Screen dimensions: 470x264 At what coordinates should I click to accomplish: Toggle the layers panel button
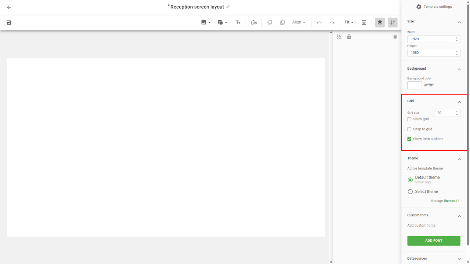tap(380, 22)
